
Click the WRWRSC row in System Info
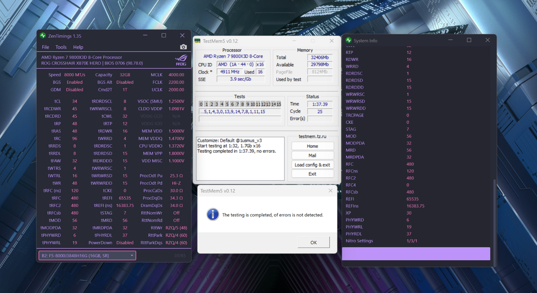pos(416,94)
